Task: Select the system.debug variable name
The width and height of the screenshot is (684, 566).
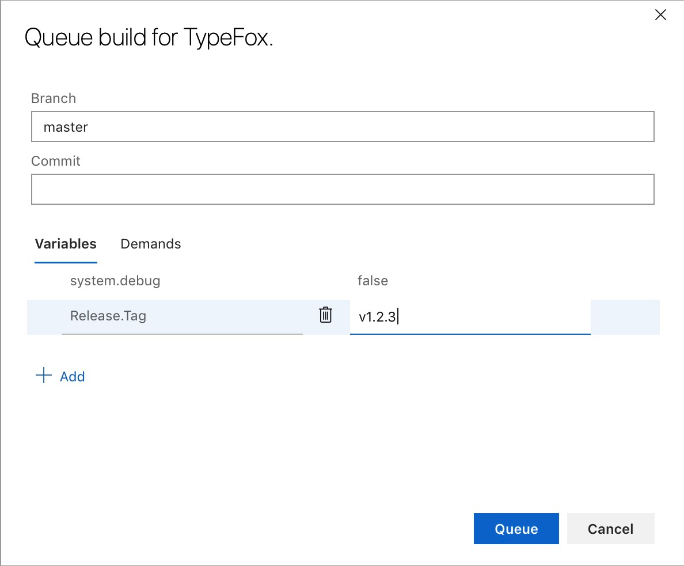Action: 115,281
